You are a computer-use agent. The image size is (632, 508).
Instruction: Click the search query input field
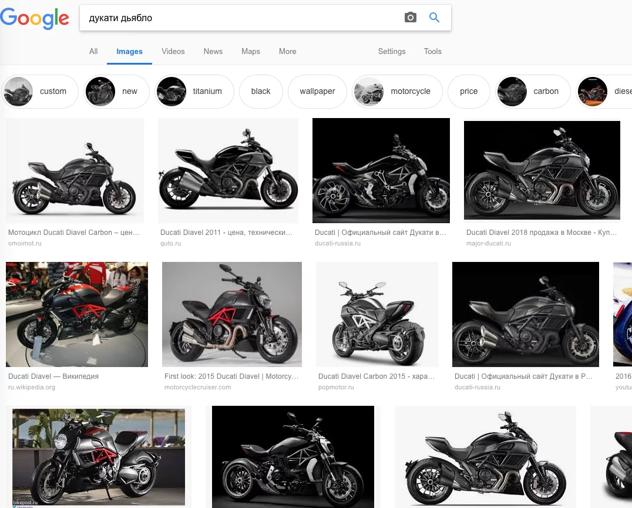pos(241,18)
